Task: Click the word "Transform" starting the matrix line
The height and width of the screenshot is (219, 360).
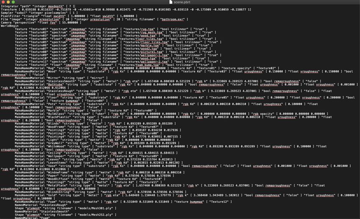Action: [9, 10]
